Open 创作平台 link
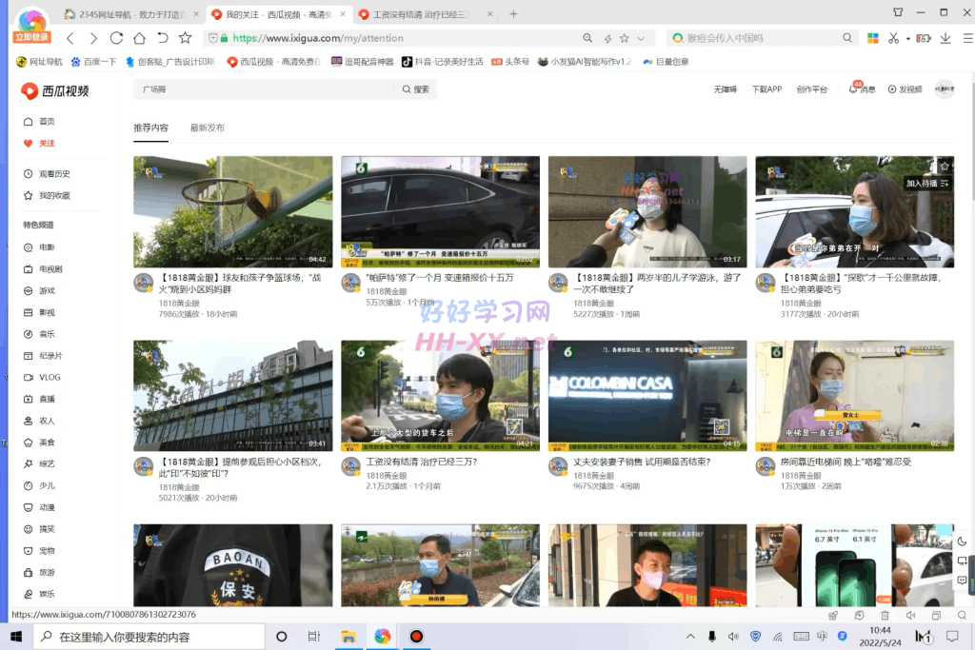Viewport: 975px width, 650px height. click(x=811, y=89)
